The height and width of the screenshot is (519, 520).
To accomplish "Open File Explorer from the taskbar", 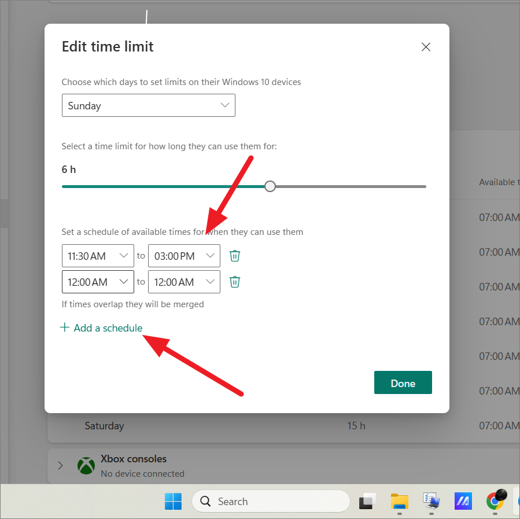I will tap(399, 501).
